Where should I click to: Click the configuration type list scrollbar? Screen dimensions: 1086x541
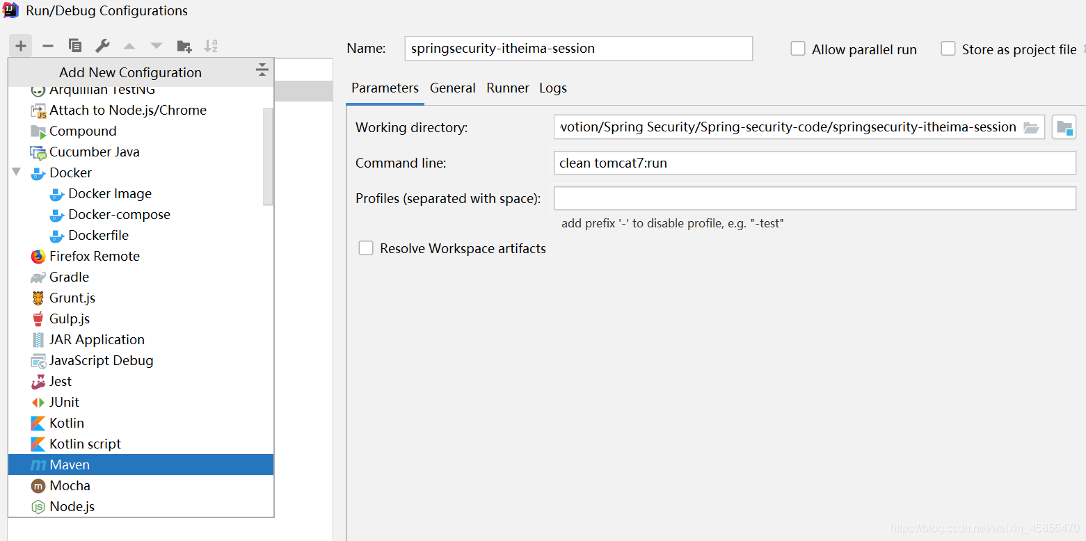pyautogui.click(x=268, y=156)
